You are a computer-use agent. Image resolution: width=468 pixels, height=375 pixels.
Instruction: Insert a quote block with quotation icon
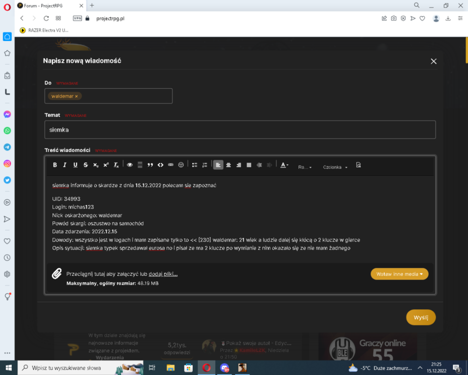pos(150,165)
